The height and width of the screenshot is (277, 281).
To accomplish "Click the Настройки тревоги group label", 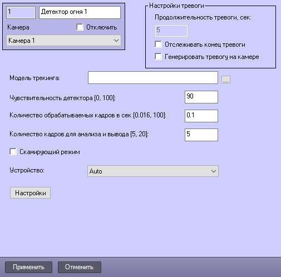I will [176, 6].
